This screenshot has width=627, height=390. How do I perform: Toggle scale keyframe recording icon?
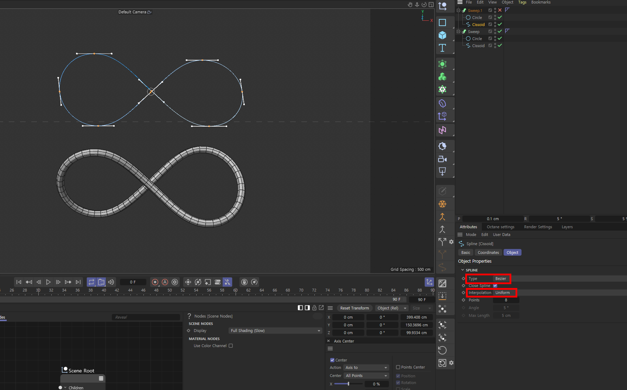[x=208, y=282]
